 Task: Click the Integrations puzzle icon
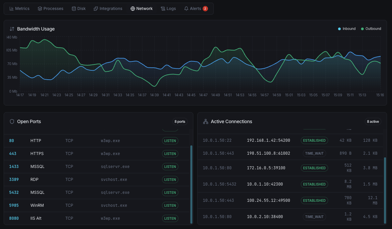[96, 9]
